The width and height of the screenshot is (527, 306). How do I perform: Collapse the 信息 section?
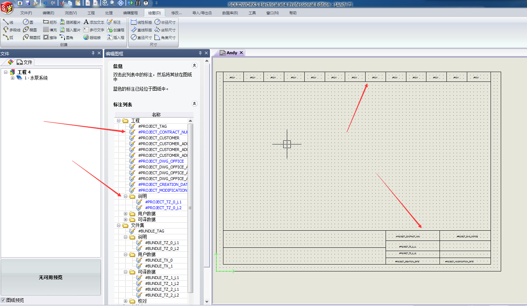[x=194, y=65]
